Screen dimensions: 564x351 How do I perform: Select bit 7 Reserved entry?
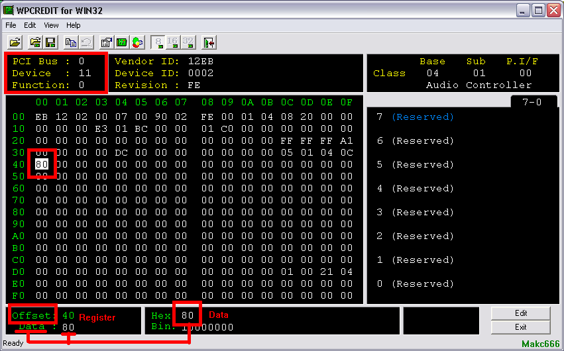point(422,117)
